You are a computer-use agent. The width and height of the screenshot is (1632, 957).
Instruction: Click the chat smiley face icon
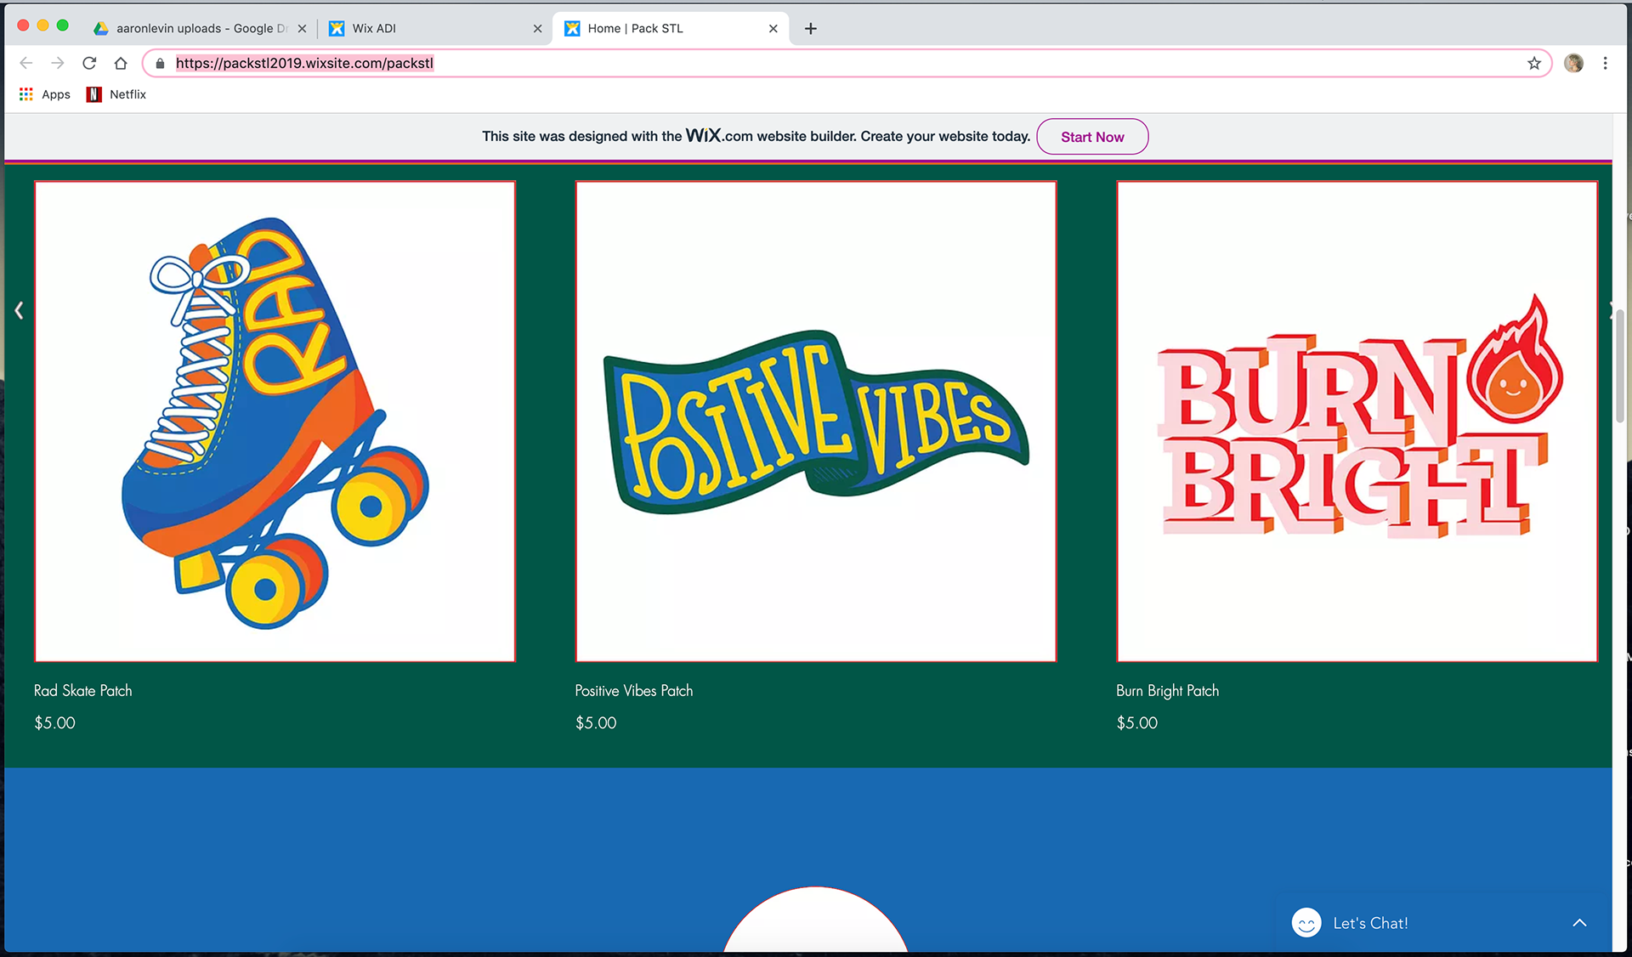[x=1306, y=923]
